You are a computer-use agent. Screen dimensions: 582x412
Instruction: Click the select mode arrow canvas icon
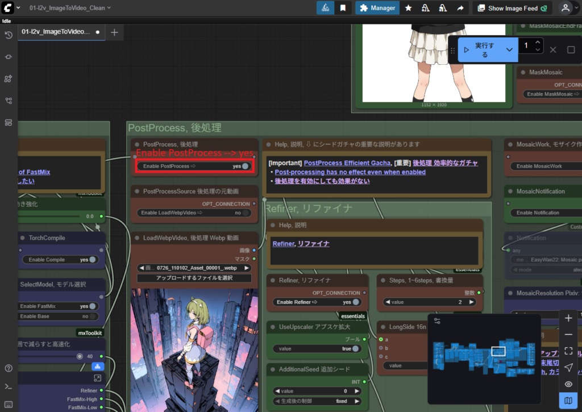(568, 368)
